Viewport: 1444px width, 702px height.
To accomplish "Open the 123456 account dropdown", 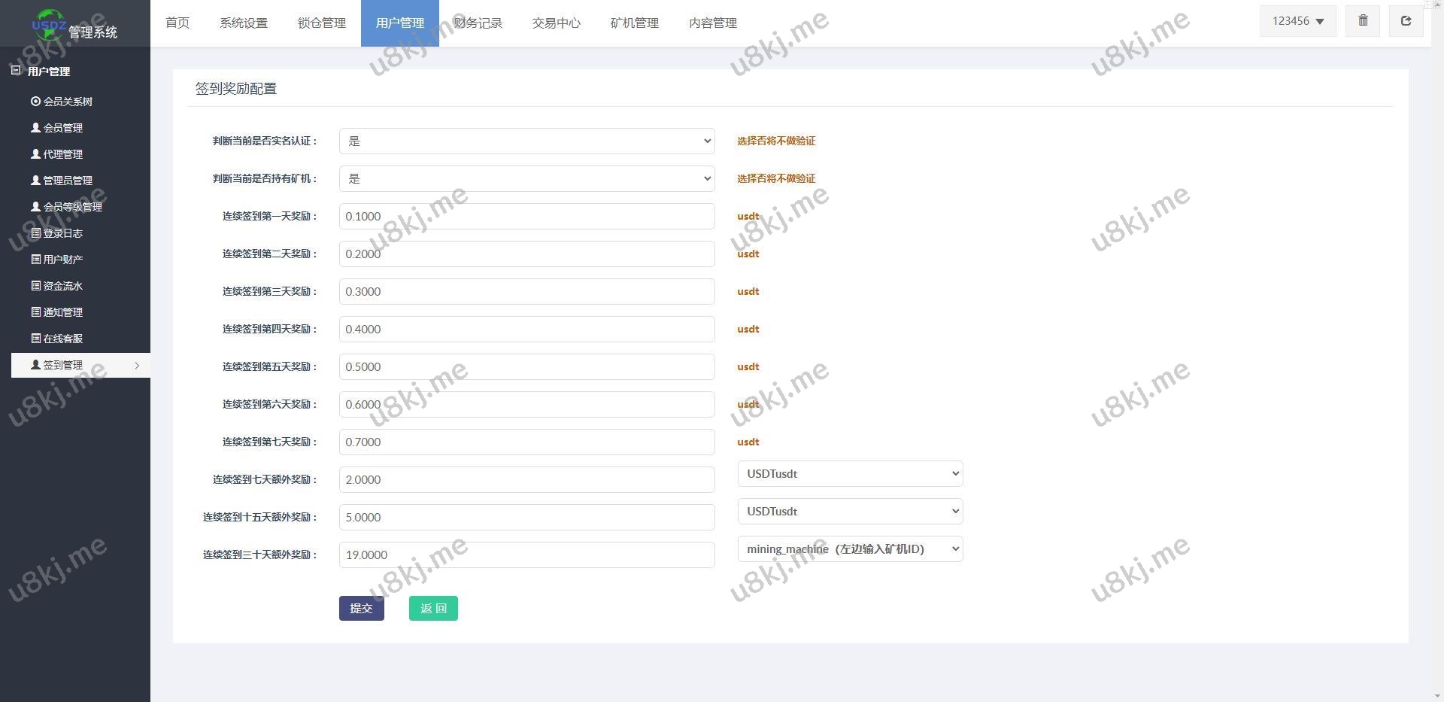I will 1297,21.
